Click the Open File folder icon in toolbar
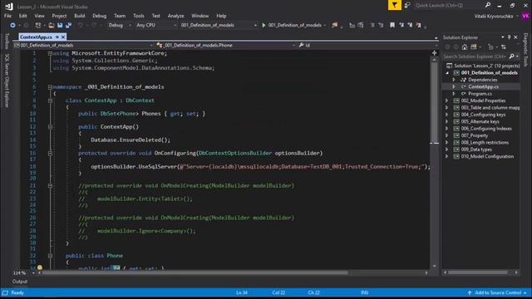The image size is (532, 299). click(52, 25)
